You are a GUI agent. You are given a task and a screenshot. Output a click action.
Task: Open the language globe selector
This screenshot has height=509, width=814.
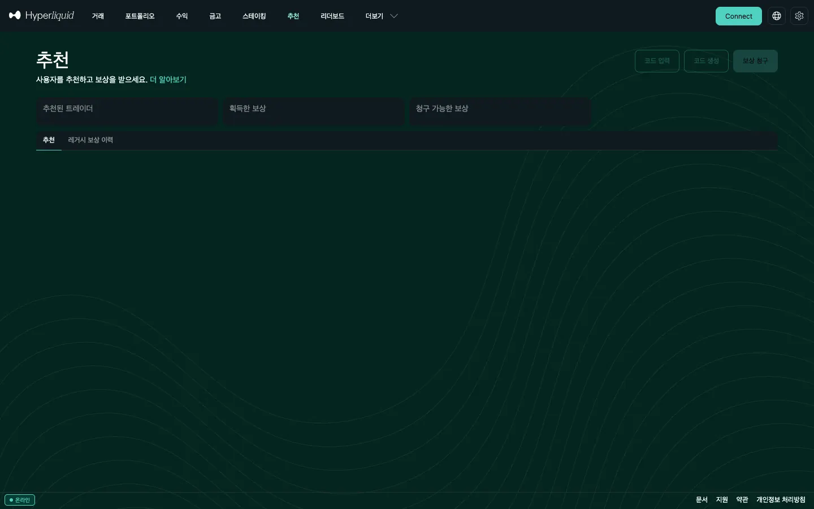[x=777, y=16]
